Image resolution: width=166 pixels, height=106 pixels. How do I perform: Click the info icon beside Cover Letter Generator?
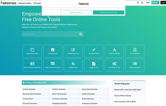tap(108, 89)
